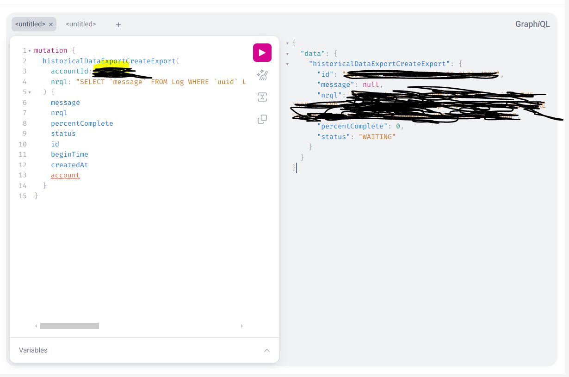Screen dimensions: 569x377
Task: Collapse the fold arrow on line 5
Action: point(30,92)
